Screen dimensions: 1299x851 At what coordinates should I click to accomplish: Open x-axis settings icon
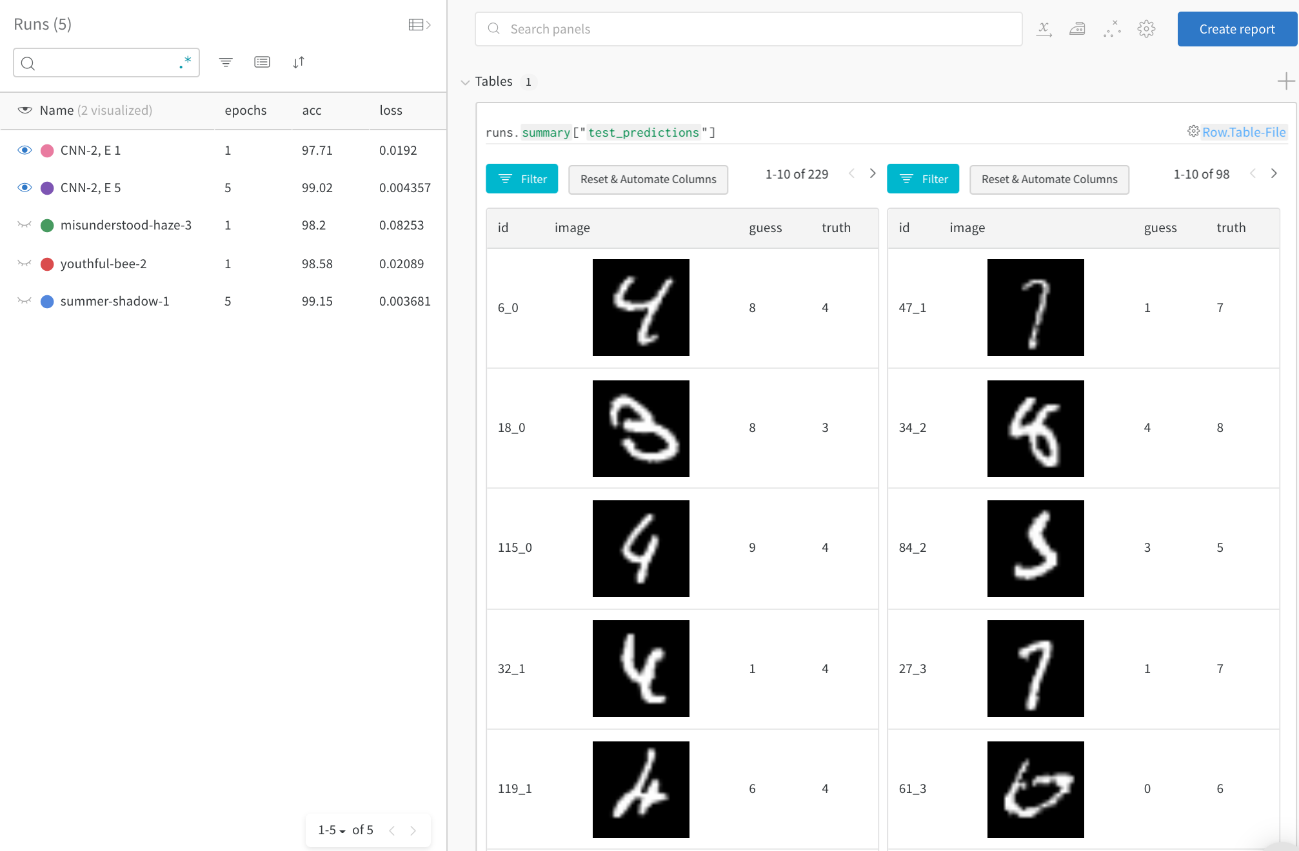pyautogui.click(x=1044, y=29)
